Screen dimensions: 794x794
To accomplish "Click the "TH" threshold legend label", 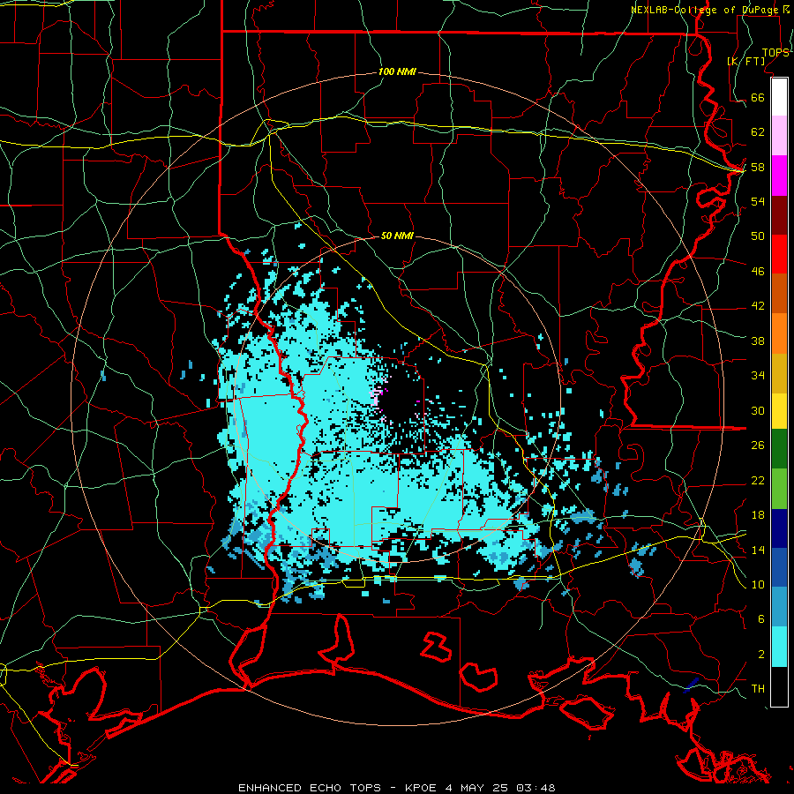I will coord(758,688).
